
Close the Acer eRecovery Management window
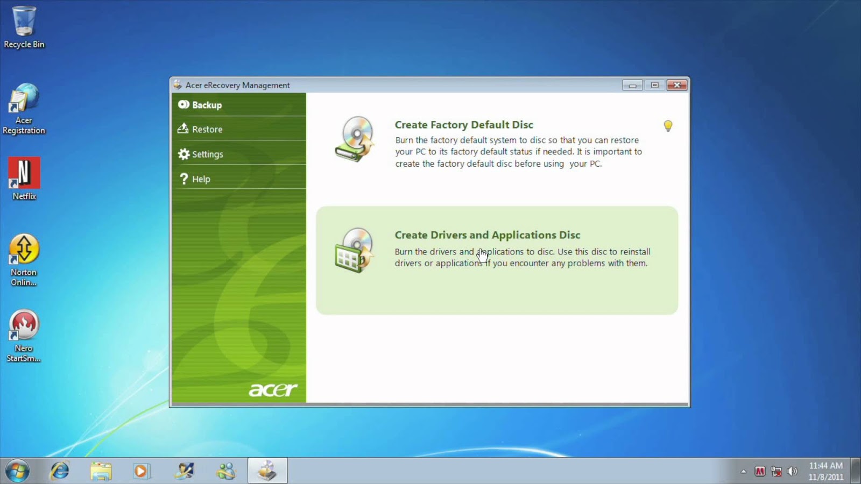[x=677, y=85]
